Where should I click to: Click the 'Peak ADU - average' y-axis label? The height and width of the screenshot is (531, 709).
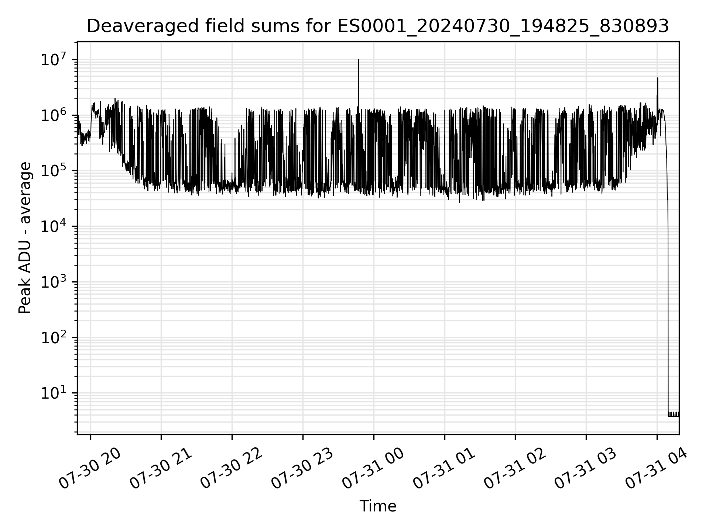click(25, 238)
